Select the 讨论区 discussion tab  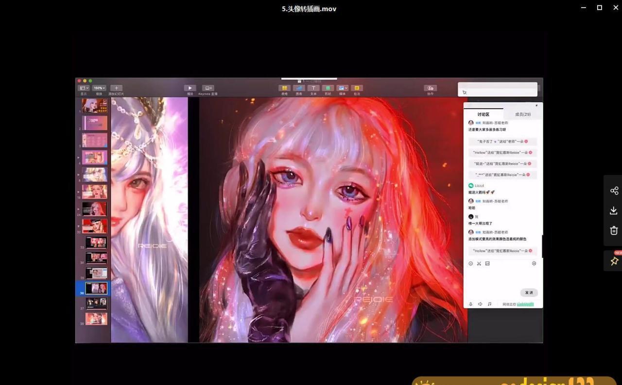tap(483, 114)
